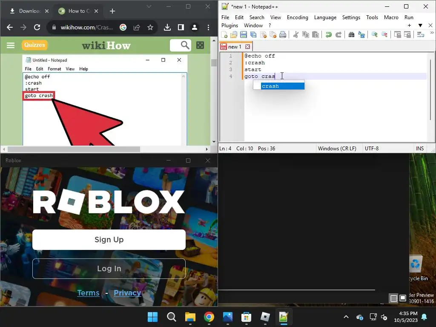Cut selection with the scissors icon
Viewport: 436px width, 327px height.
click(x=296, y=35)
